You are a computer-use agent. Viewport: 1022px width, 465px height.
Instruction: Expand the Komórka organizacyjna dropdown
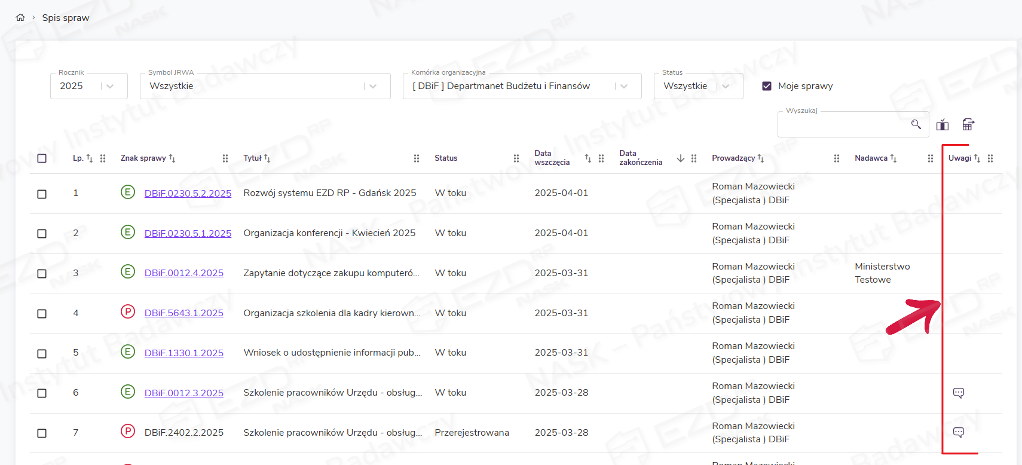[624, 86]
